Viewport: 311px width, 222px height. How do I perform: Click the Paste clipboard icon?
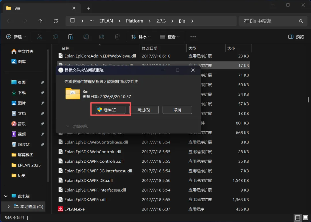pos(71,37)
